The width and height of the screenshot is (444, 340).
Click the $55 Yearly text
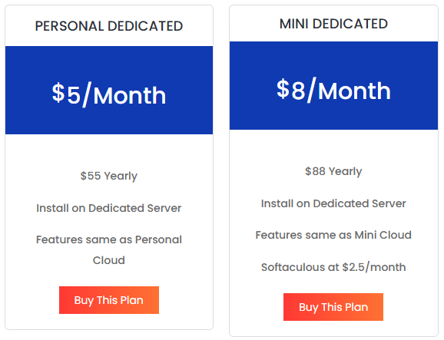[109, 176]
